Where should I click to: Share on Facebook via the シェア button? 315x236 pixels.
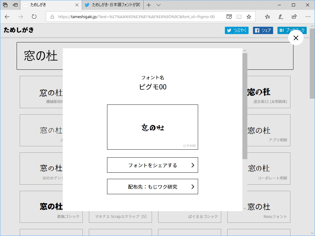click(x=263, y=30)
